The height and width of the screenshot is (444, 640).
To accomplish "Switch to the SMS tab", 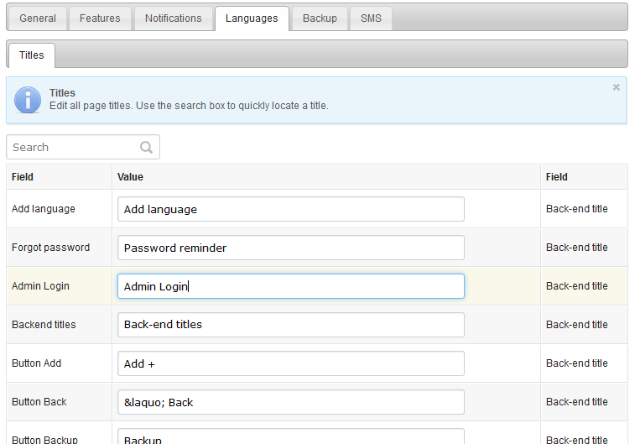I will (371, 18).
